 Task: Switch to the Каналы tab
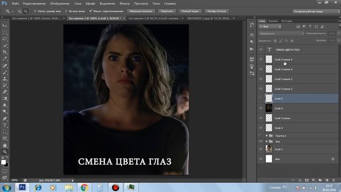coord(273,21)
